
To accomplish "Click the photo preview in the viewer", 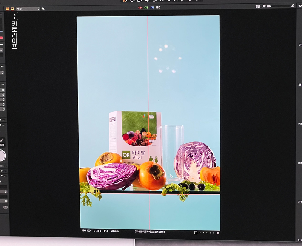I will pyautogui.click(x=148, y=121).
